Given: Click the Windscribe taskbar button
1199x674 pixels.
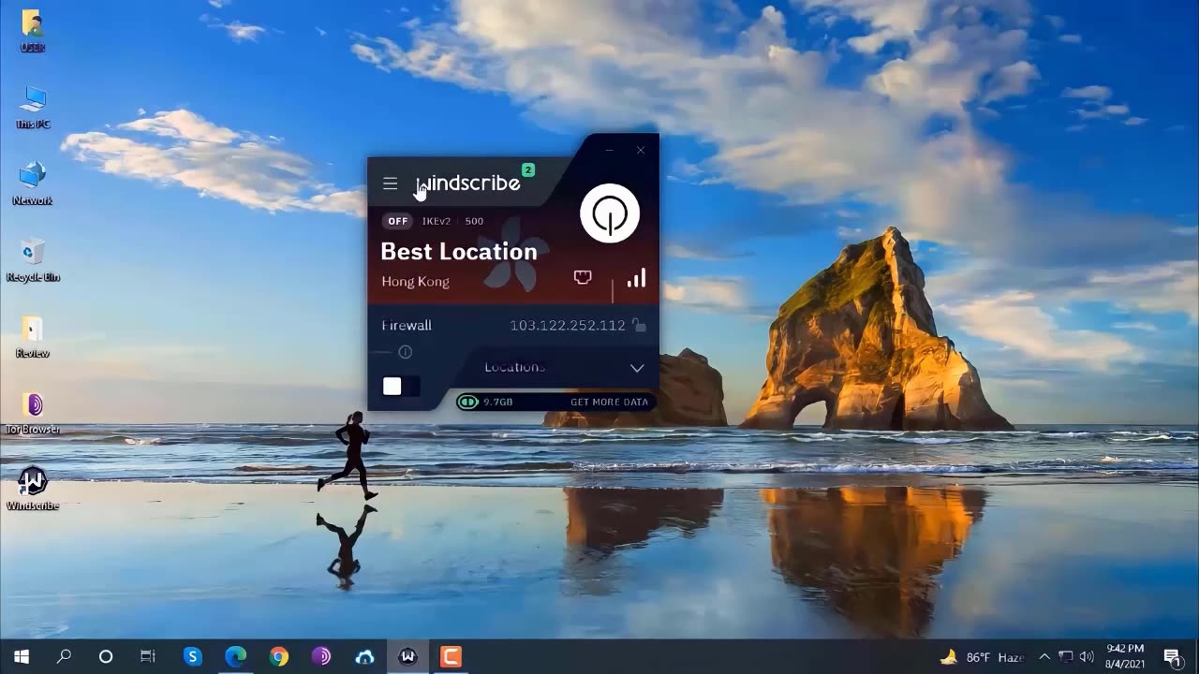Looking at the screenshot, I should 407,656.
